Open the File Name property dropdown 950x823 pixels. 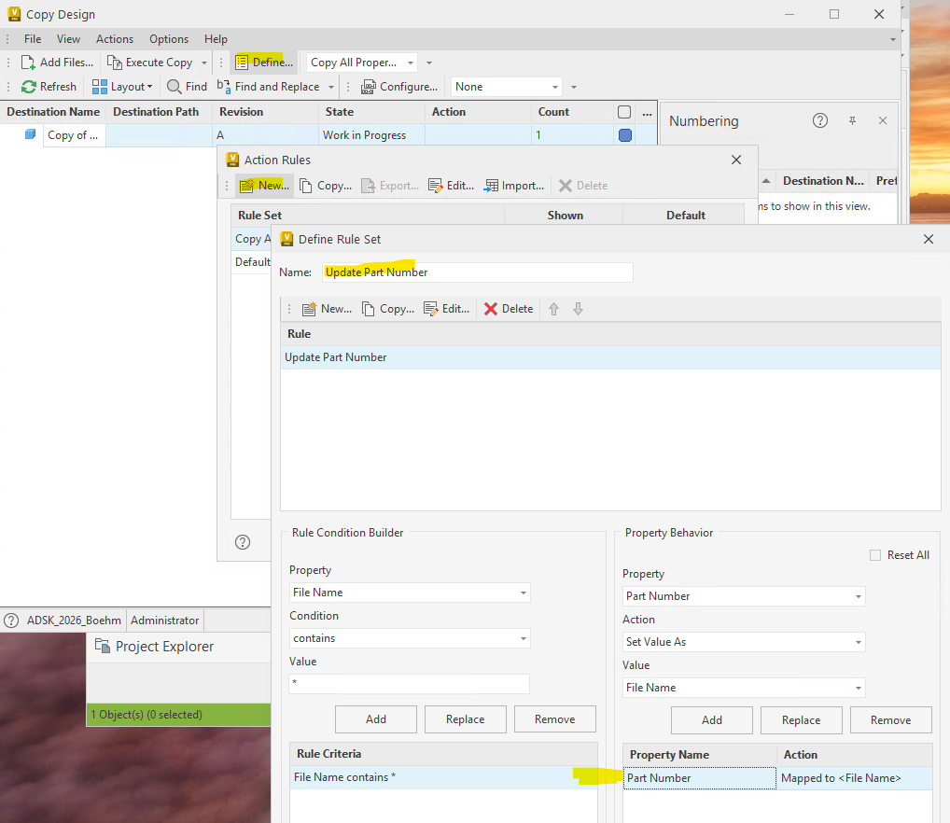(409, 593)
